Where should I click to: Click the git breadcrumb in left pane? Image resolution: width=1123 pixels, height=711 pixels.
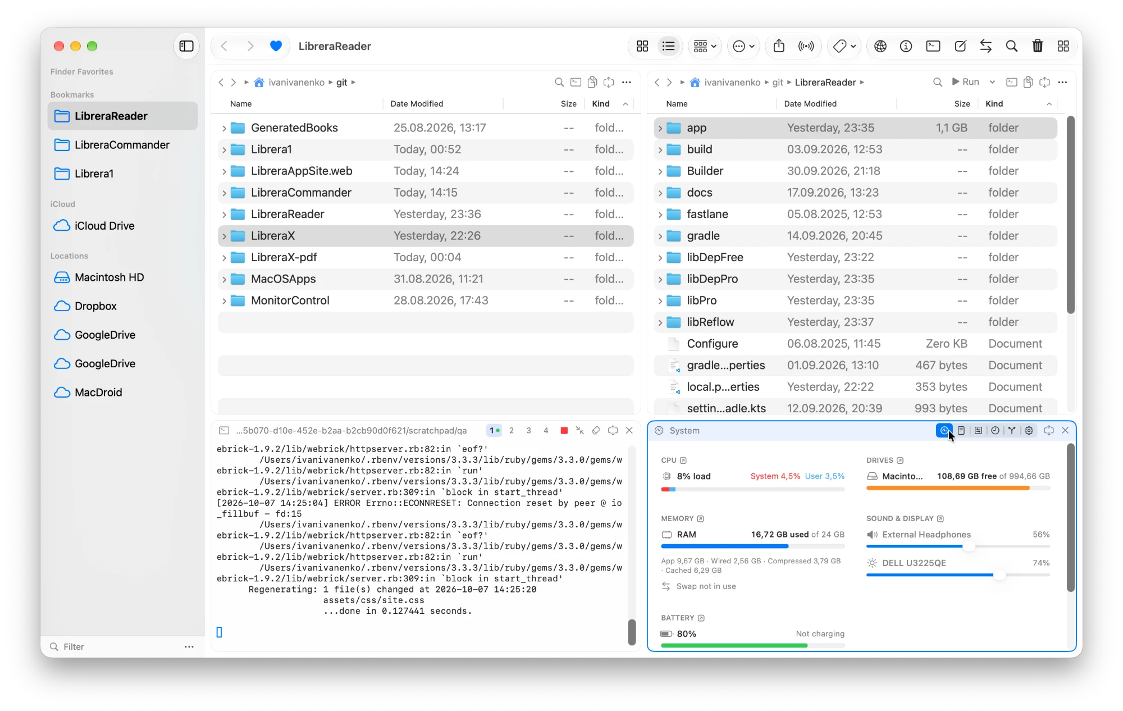[342, 83]
